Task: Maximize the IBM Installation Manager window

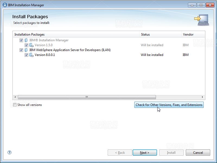Action: (x=201, y=5)
